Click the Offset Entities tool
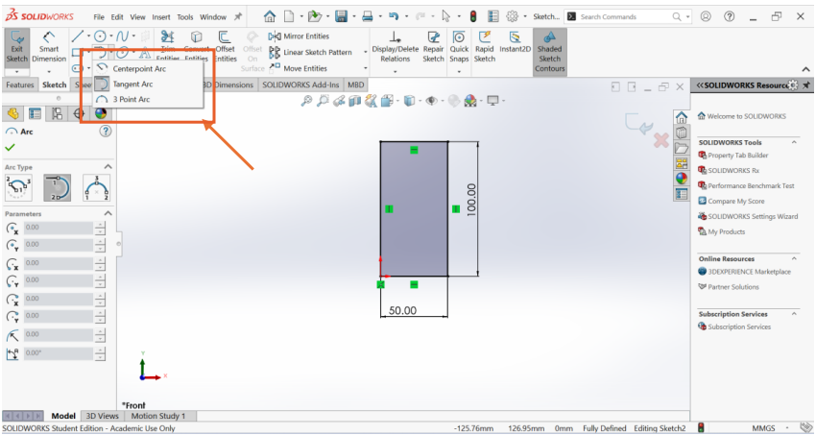816x435 pixels. (226, 46)
